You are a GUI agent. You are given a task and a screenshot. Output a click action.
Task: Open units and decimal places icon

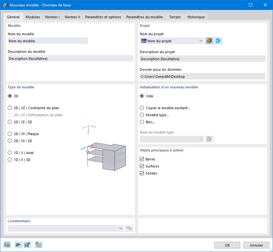tap(7, 245)
